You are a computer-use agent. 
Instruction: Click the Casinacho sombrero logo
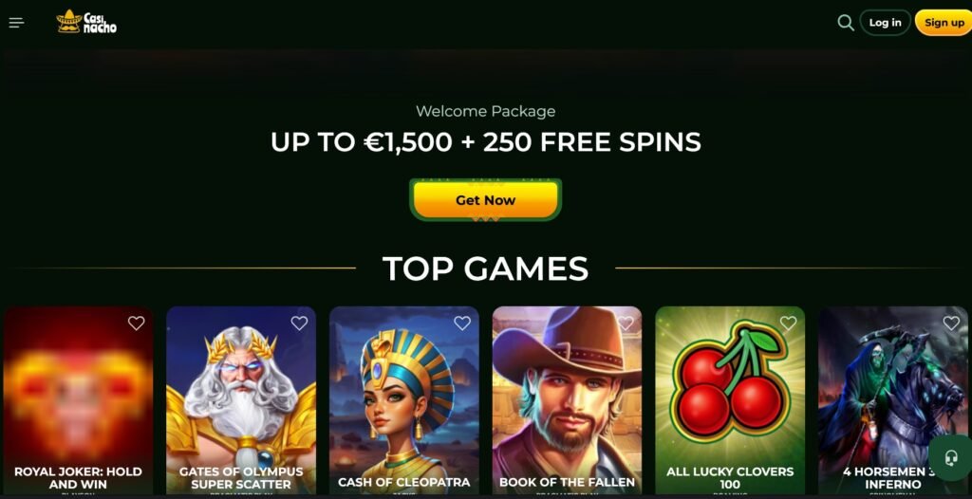point(86,22)
